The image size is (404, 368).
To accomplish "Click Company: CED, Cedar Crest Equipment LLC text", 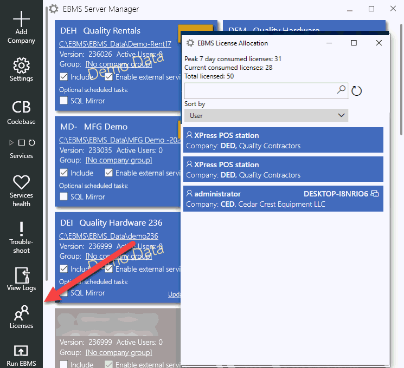I will tap(255, 204).
